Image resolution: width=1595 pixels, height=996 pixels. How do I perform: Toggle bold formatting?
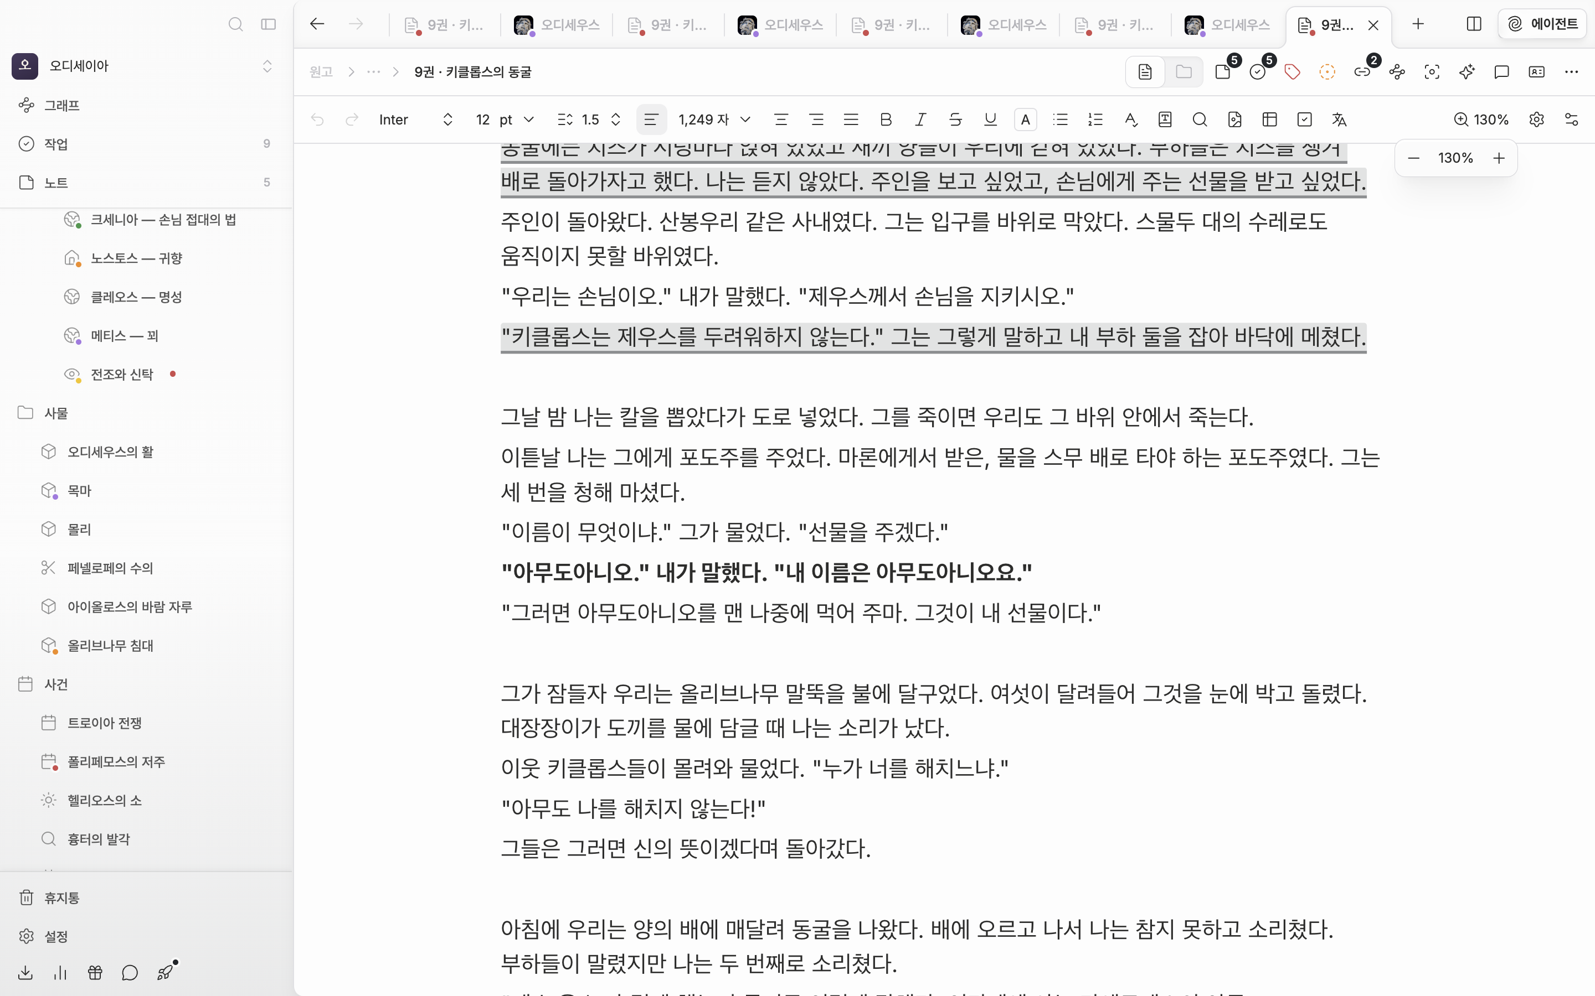(x=886, y=119)
